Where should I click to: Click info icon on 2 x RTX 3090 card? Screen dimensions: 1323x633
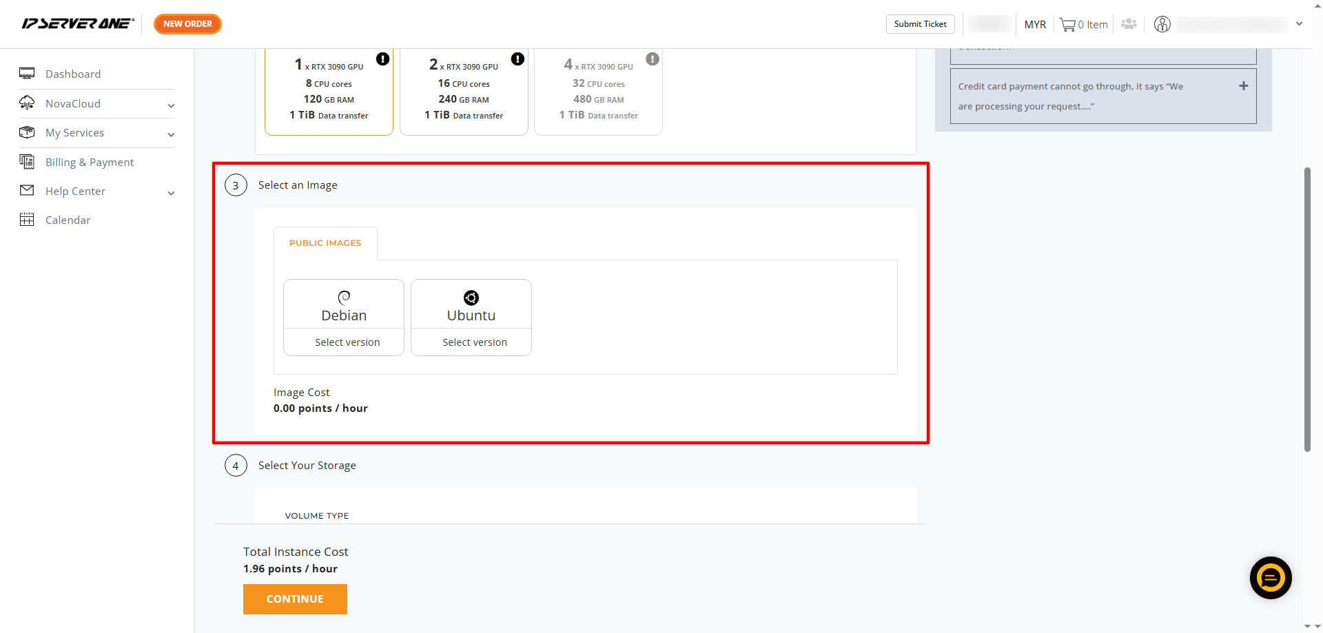point(517,59)
